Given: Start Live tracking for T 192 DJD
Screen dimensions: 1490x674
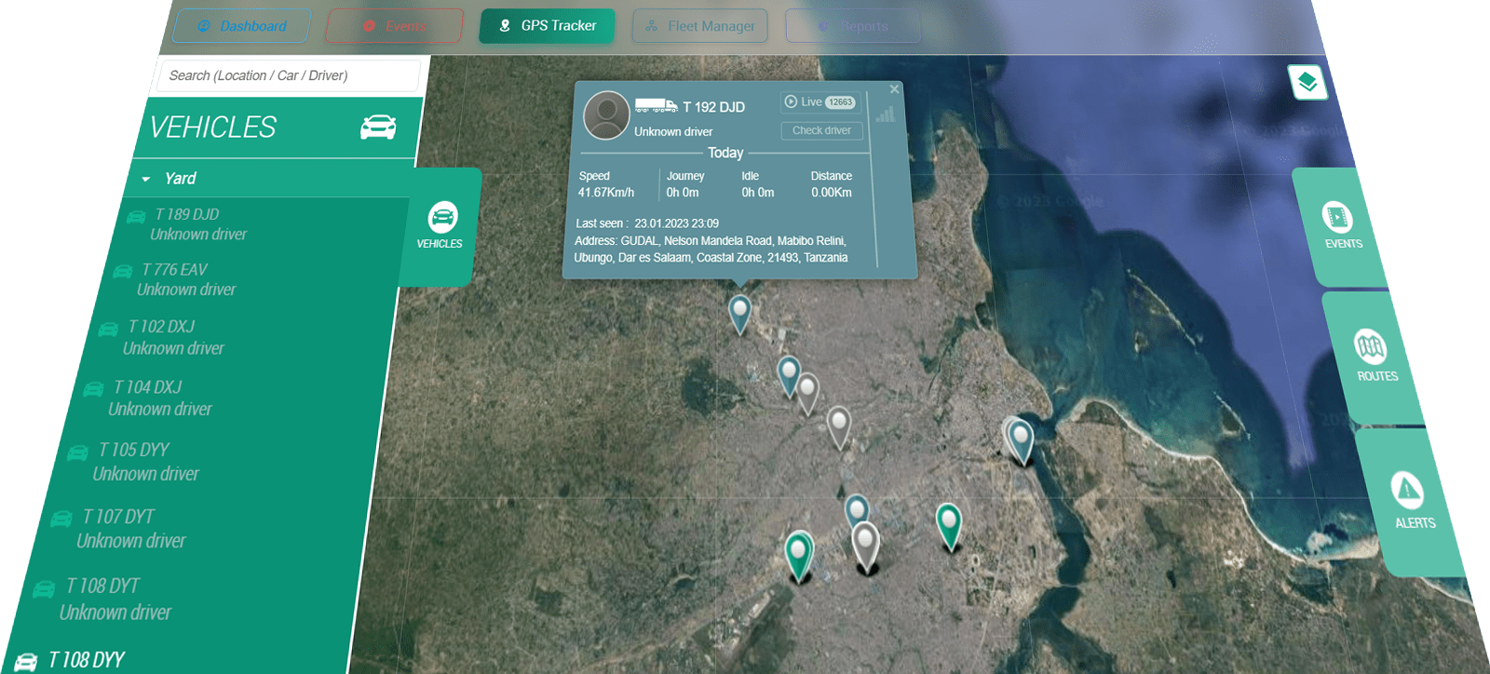Looking at the screenshot, I should [x=819, y=102].
